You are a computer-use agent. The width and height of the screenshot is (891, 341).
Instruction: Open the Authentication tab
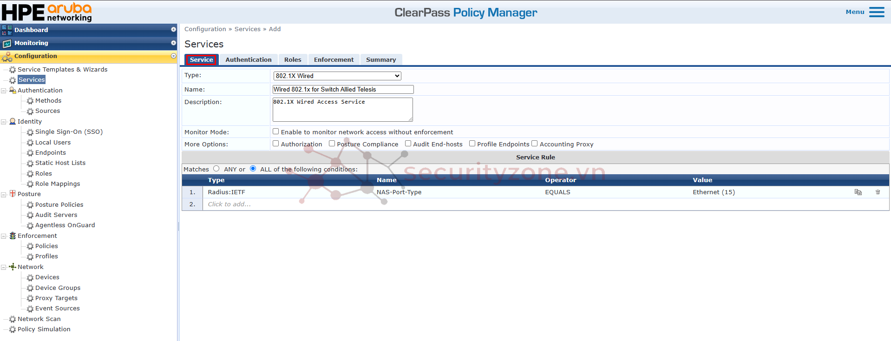[x=249, y=59]
